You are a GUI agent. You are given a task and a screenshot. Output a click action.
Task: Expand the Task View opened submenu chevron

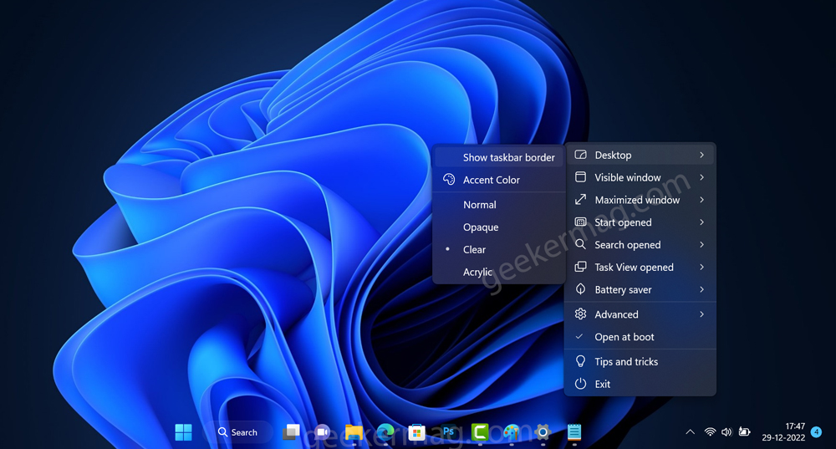[701, 267]
